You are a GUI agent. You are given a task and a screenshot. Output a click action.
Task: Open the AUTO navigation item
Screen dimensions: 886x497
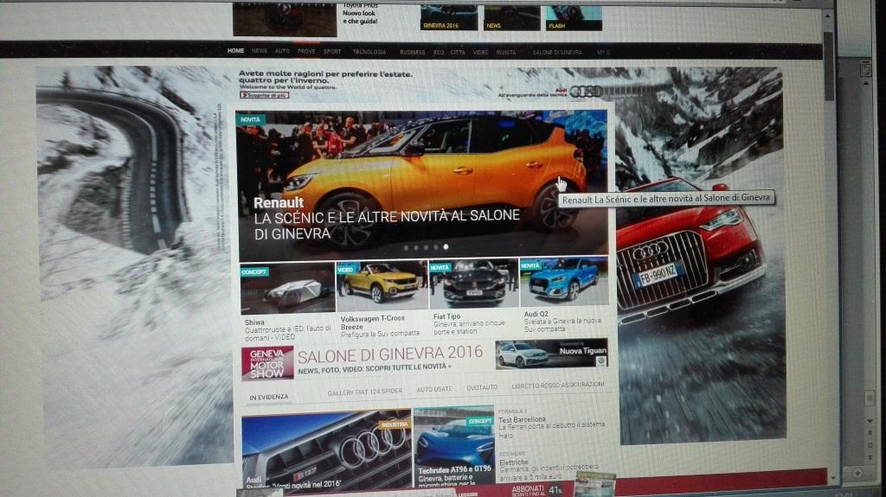click(x=283, y=51)
